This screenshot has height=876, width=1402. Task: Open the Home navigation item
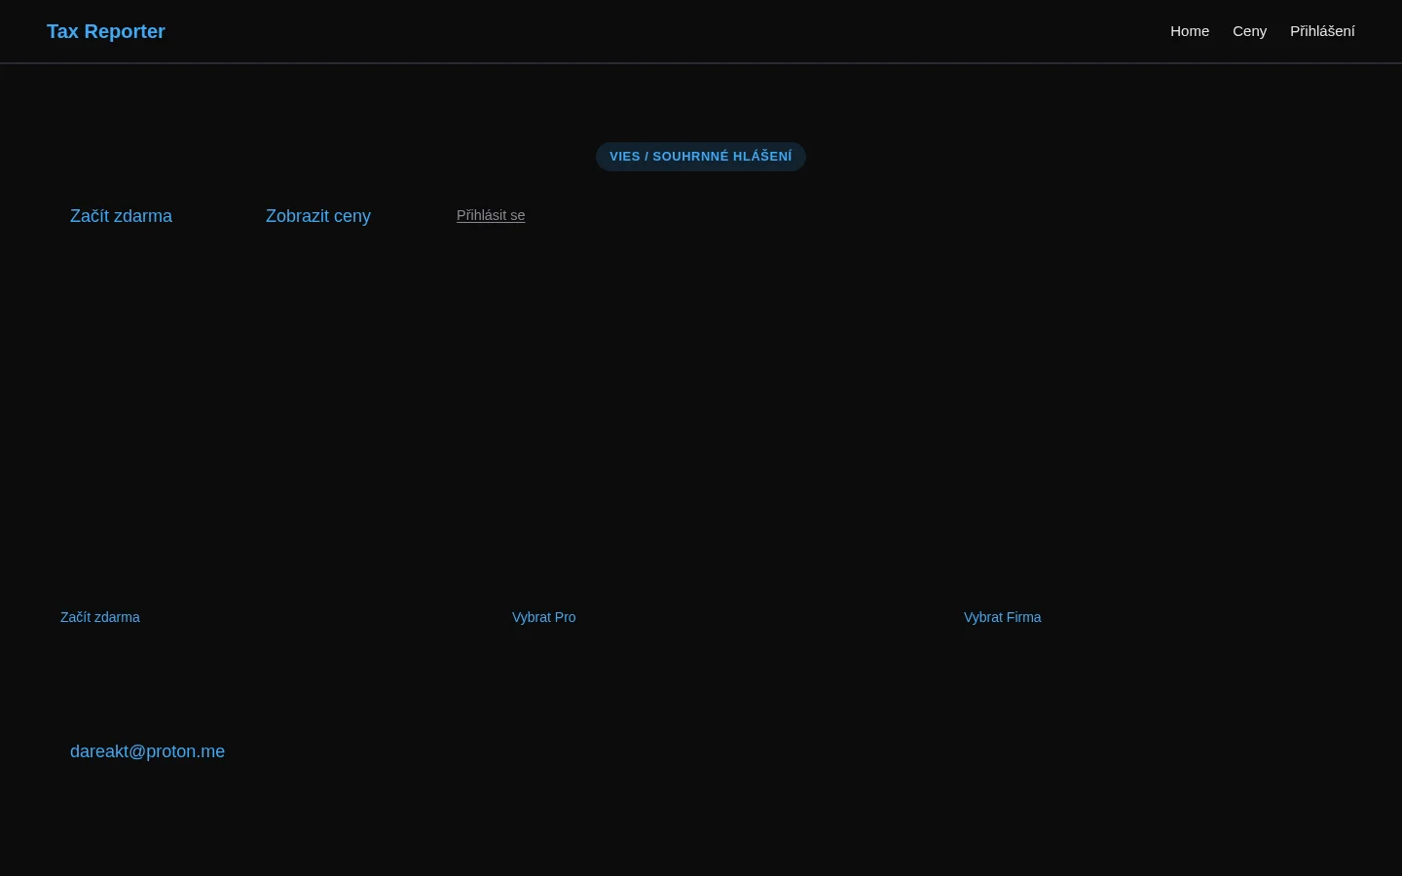[x=1189, y=31]
